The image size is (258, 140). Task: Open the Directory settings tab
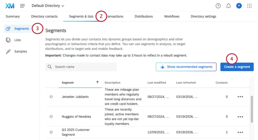(203, 16)
